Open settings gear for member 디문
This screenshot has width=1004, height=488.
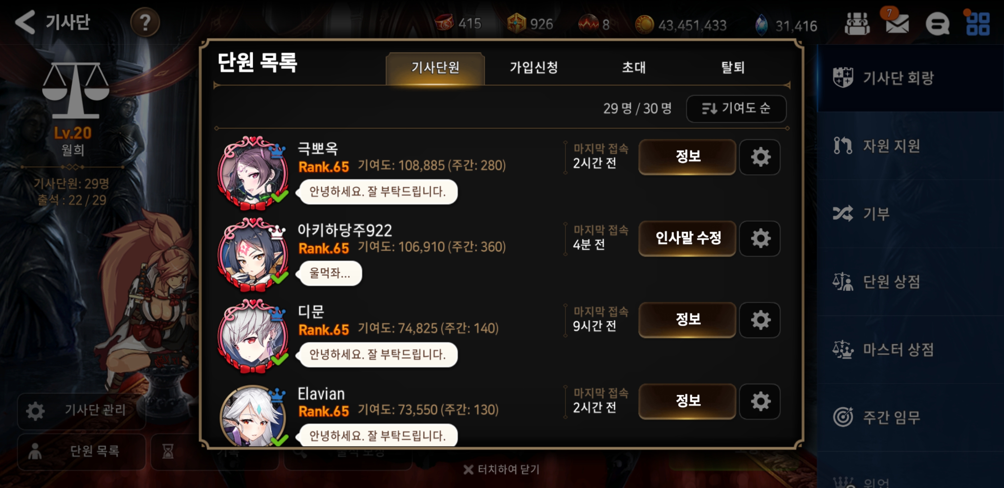click(x=760, y=320)
